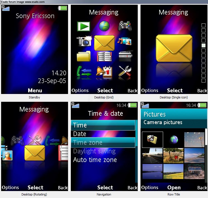Tap the battery icon on the Standby screen
The image size is (208, 198).
coord(62,8)
